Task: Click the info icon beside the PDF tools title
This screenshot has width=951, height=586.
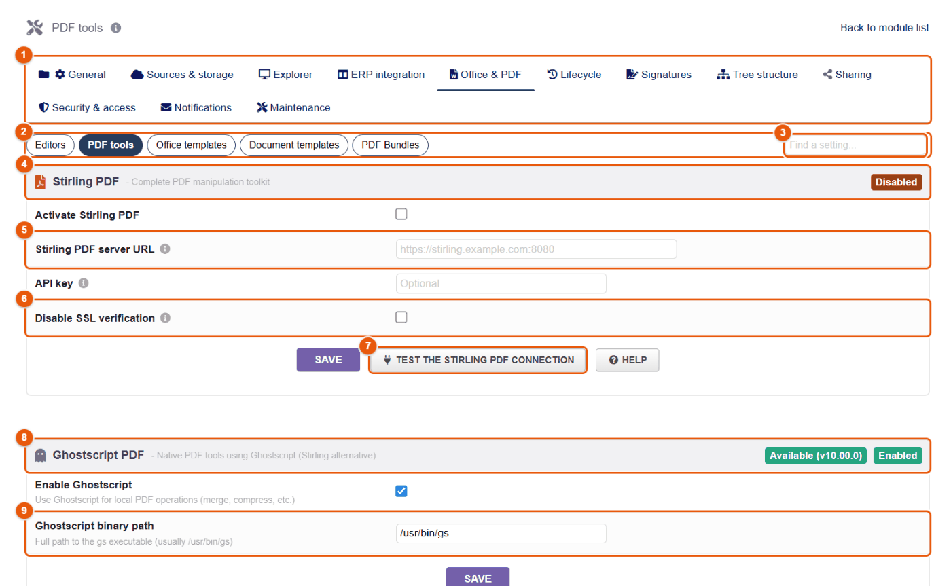Action: [116, 28]
